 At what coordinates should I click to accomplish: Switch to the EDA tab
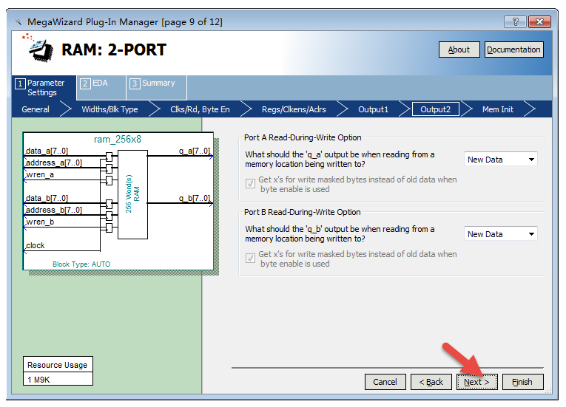[x=101, y=88]
